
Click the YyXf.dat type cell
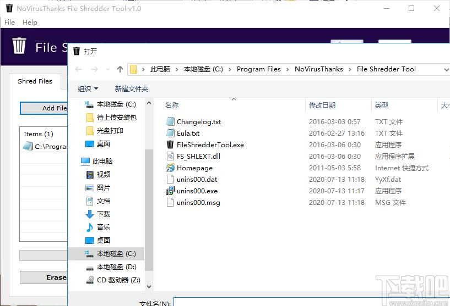pos(388,179)
